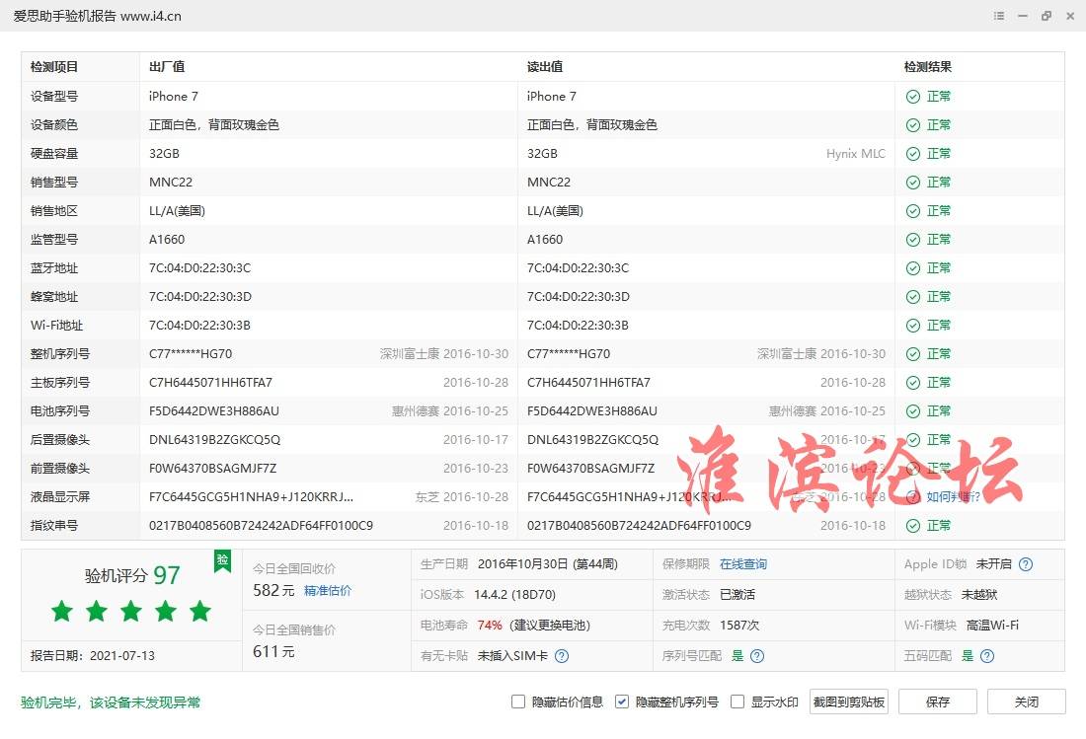
Task: Click the 高温Wi-Fi module value
Action: pyautogui.click(x=992, y=625)
